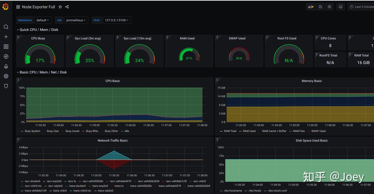The image size is (374, 194).
Task: Toggle RAM Used series in Memory legend
Action: (x=249, y=131)
